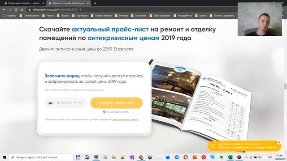The width and height of the screenshot is (287, 161).
Task: Open a new browser tab
Action: [x=95, y=3]
